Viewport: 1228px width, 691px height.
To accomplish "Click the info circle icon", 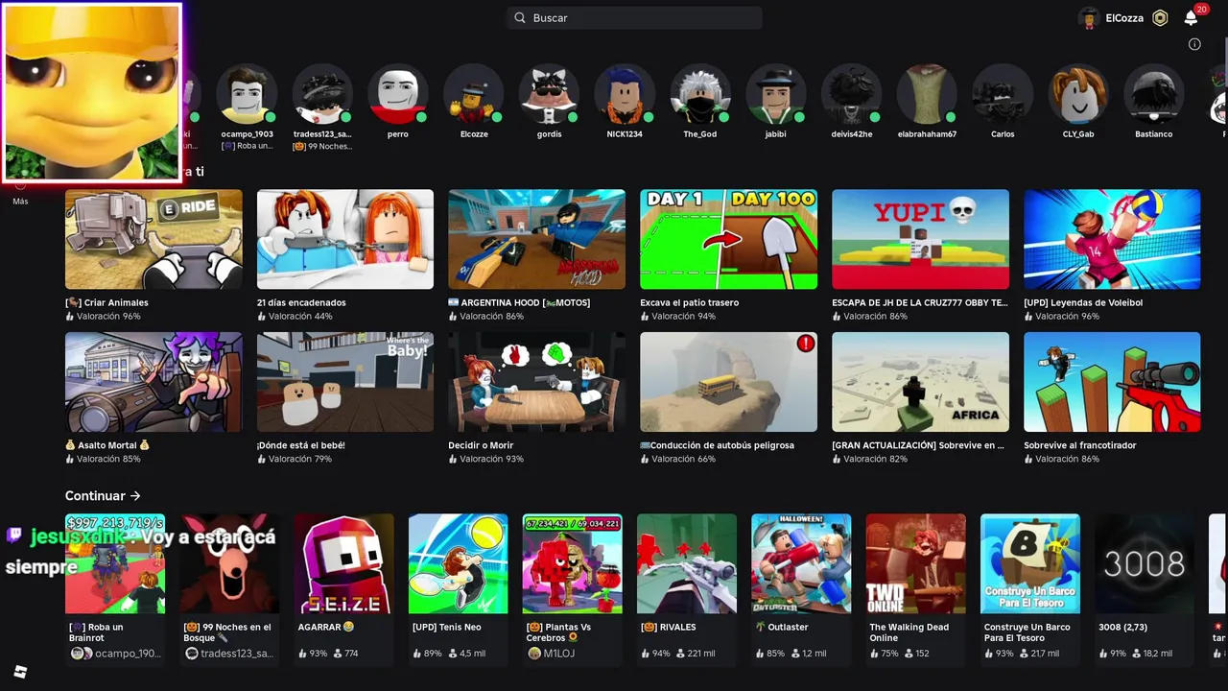I will coord(1194,44).
